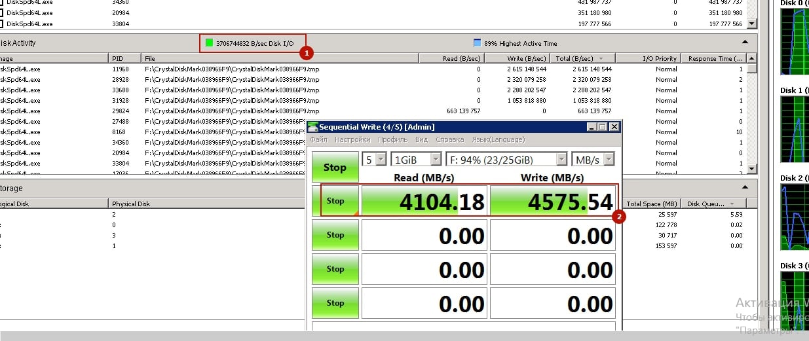Click the blue Highest Active Time indicator square
This screenshot has width=809, height=341.
click(477, 43)
